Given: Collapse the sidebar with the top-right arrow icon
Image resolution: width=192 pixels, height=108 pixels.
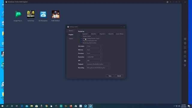Looking at the screenshot, I should pos(185,2).
